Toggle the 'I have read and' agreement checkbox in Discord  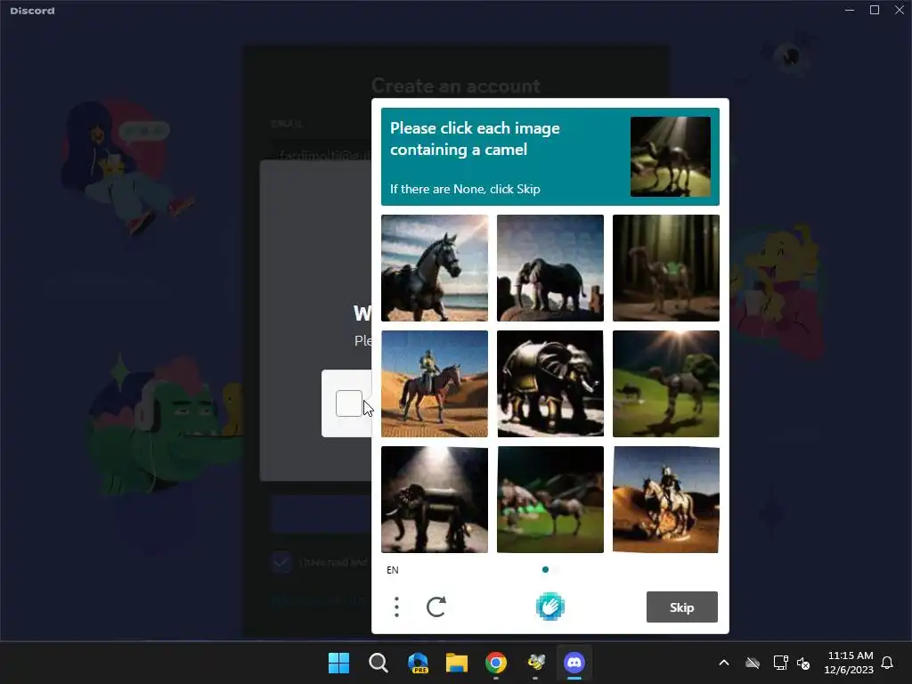281,562
